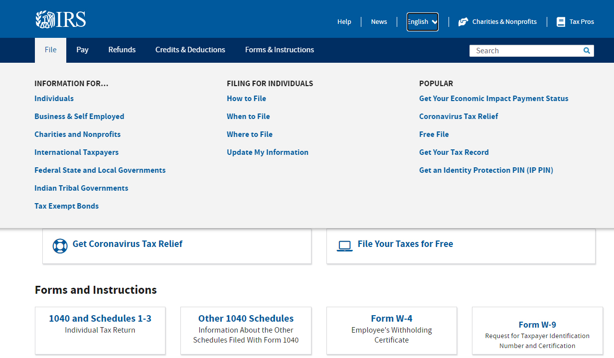Select the Form W-9 card
The image size is (614, 358).
[537, 331]
